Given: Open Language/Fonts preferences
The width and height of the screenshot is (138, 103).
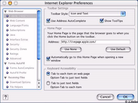Looking at the screenshot, I should [19, 25].
